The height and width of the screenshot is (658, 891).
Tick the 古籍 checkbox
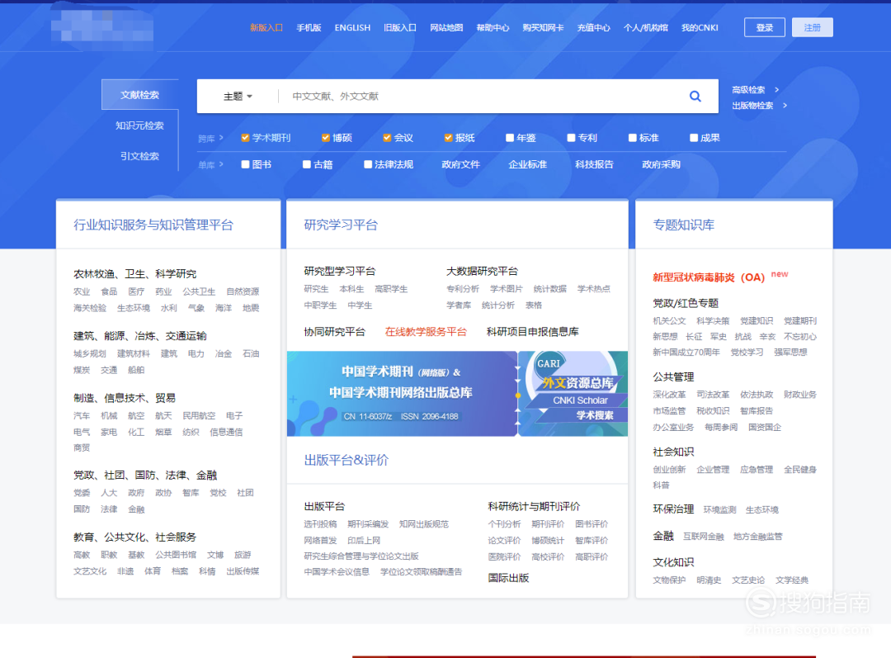tap(306, 164)
